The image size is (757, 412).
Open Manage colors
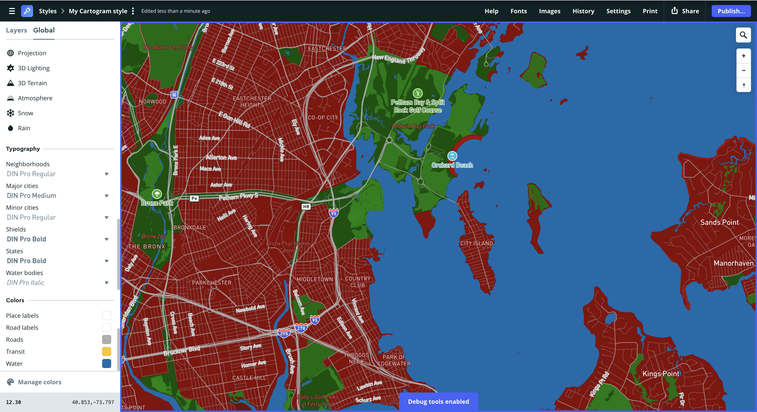pos(40,382)
